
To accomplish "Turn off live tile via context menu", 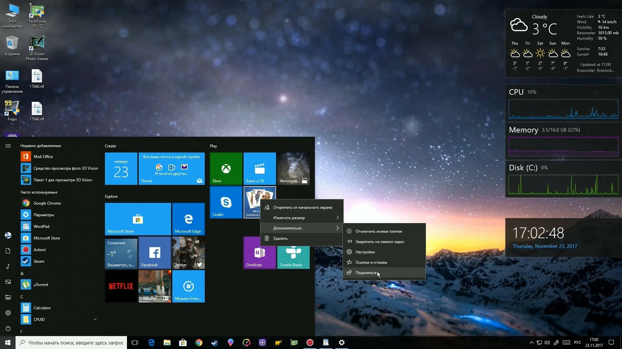I will click(x=378, y=231).
